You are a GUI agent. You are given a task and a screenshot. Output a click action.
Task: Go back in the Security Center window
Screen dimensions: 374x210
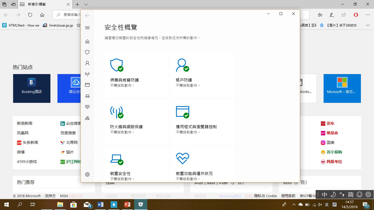point(87,16)
